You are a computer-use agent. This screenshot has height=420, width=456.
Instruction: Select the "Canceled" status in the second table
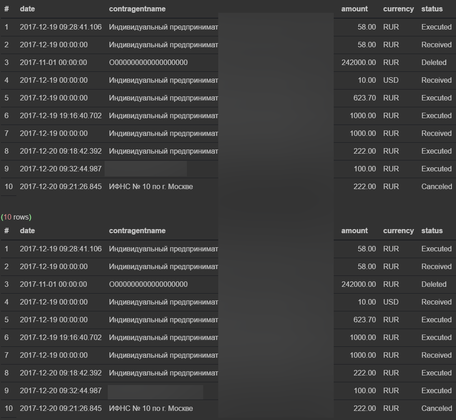click(x=437, y=409)
